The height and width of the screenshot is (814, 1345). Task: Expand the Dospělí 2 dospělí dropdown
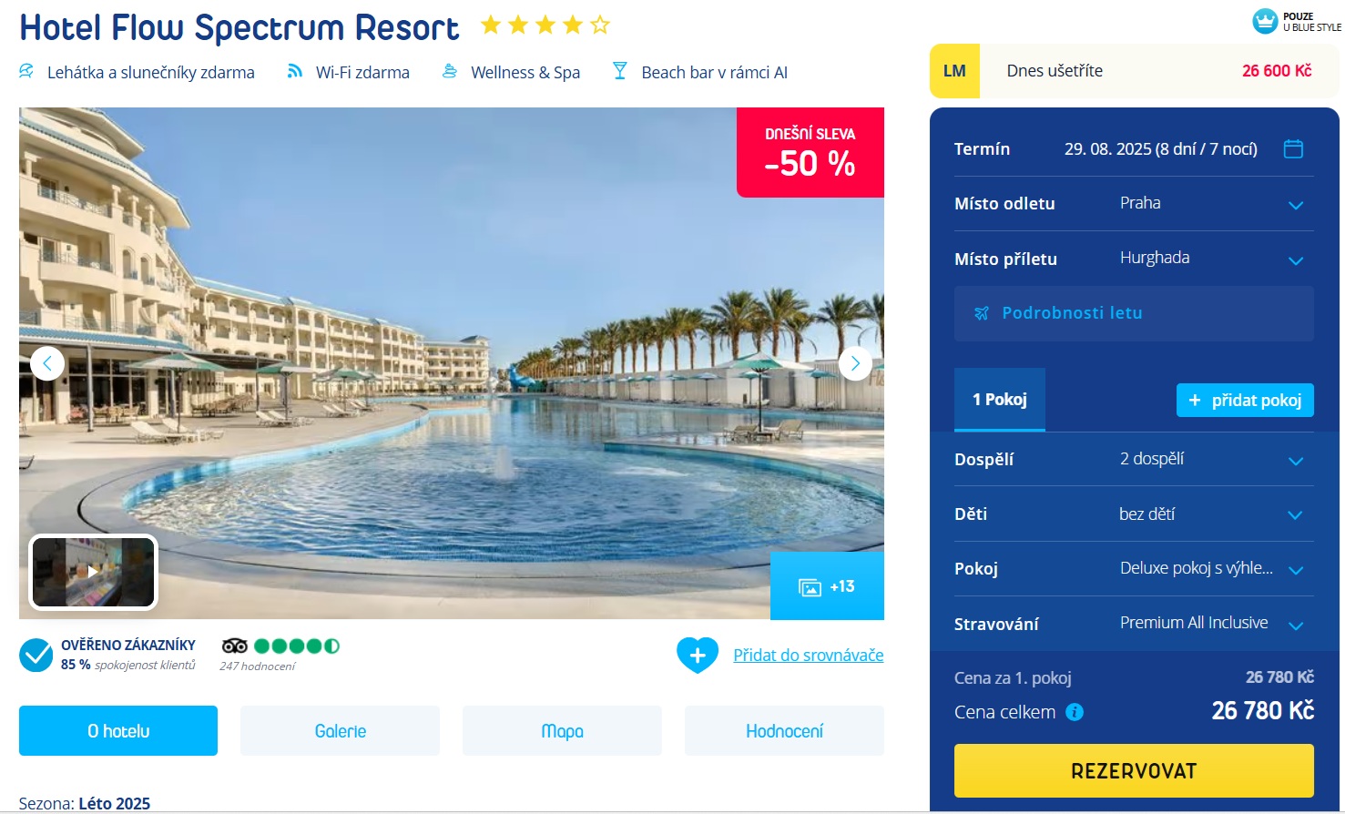tap(1134, 459)
